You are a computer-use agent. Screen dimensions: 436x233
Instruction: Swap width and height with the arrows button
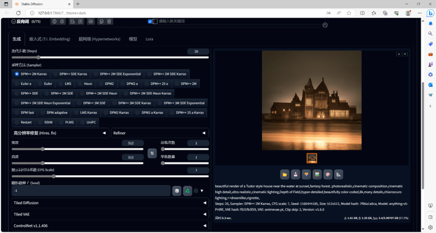pos(152,153)
